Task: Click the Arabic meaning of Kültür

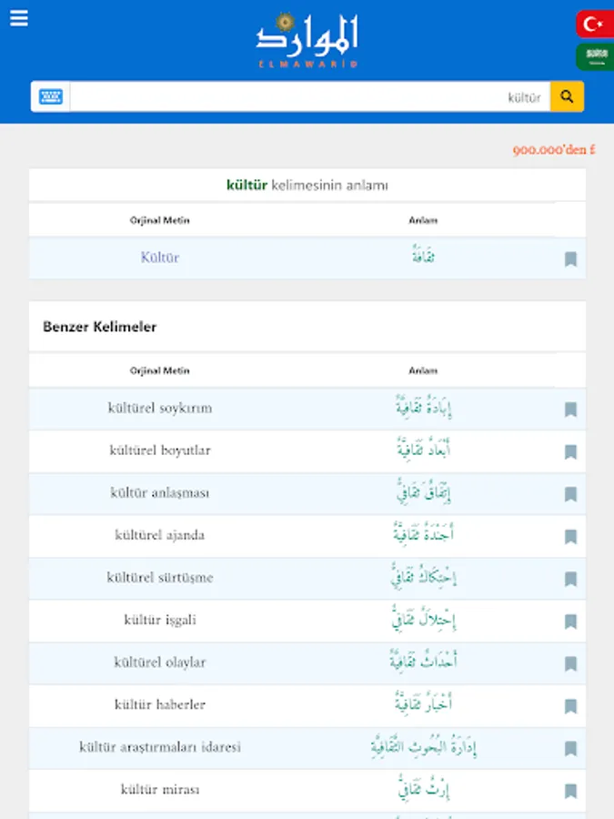Action: click(x=423, y=255)
